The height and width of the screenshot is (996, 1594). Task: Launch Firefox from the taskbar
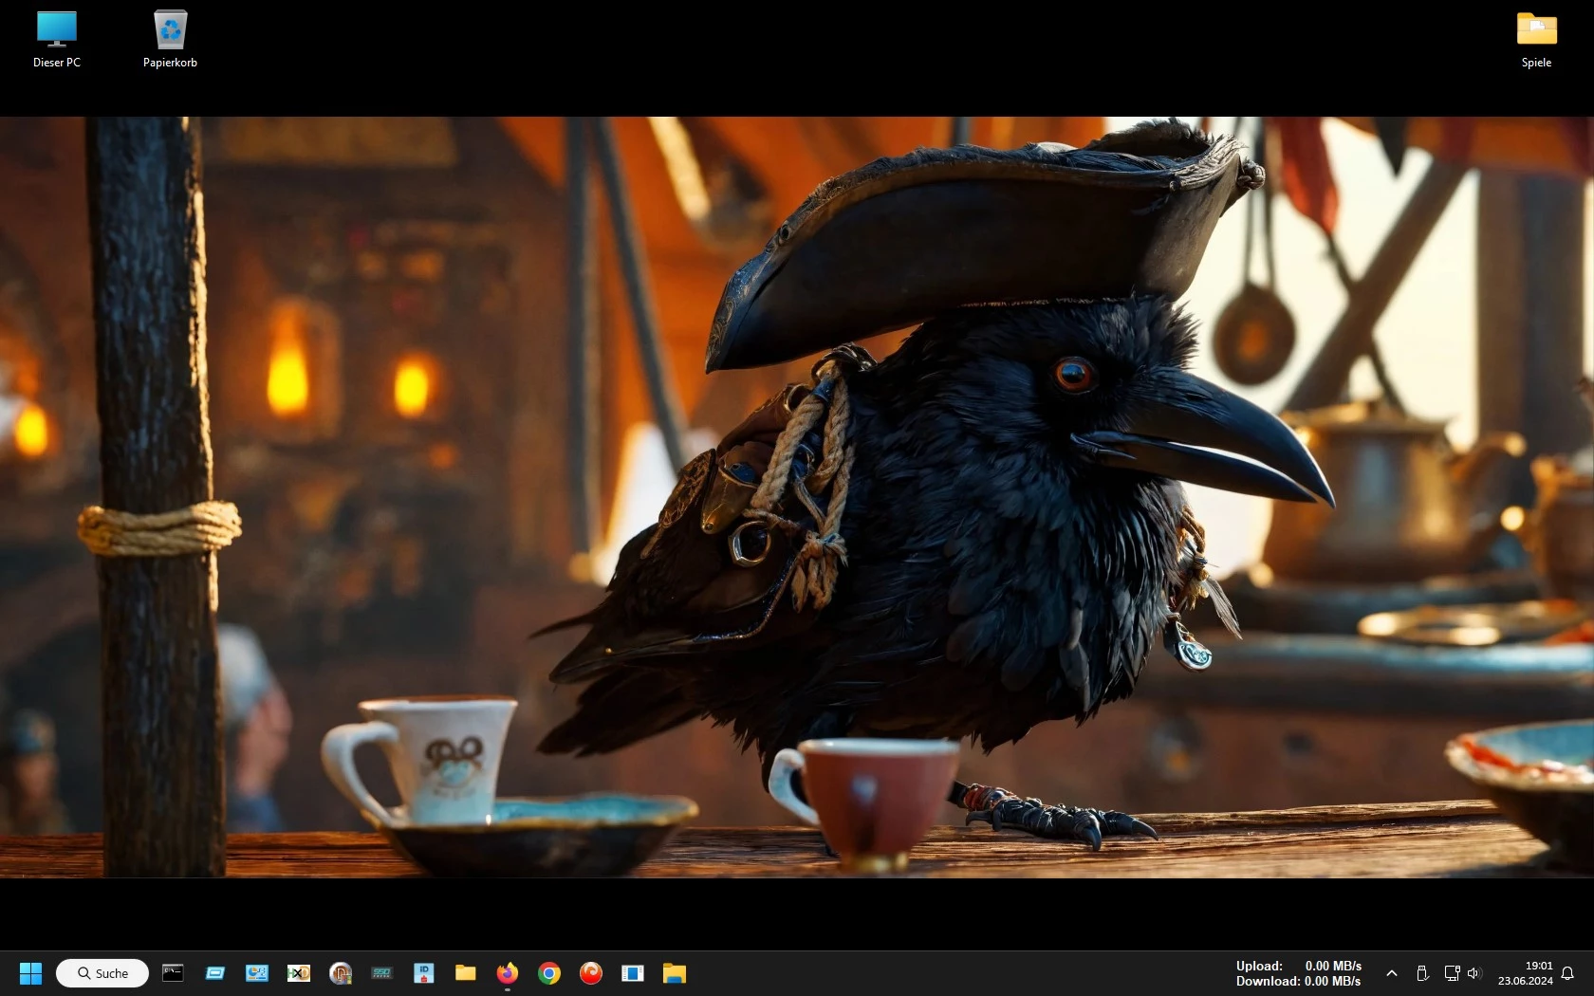click(x=508, y=972)
